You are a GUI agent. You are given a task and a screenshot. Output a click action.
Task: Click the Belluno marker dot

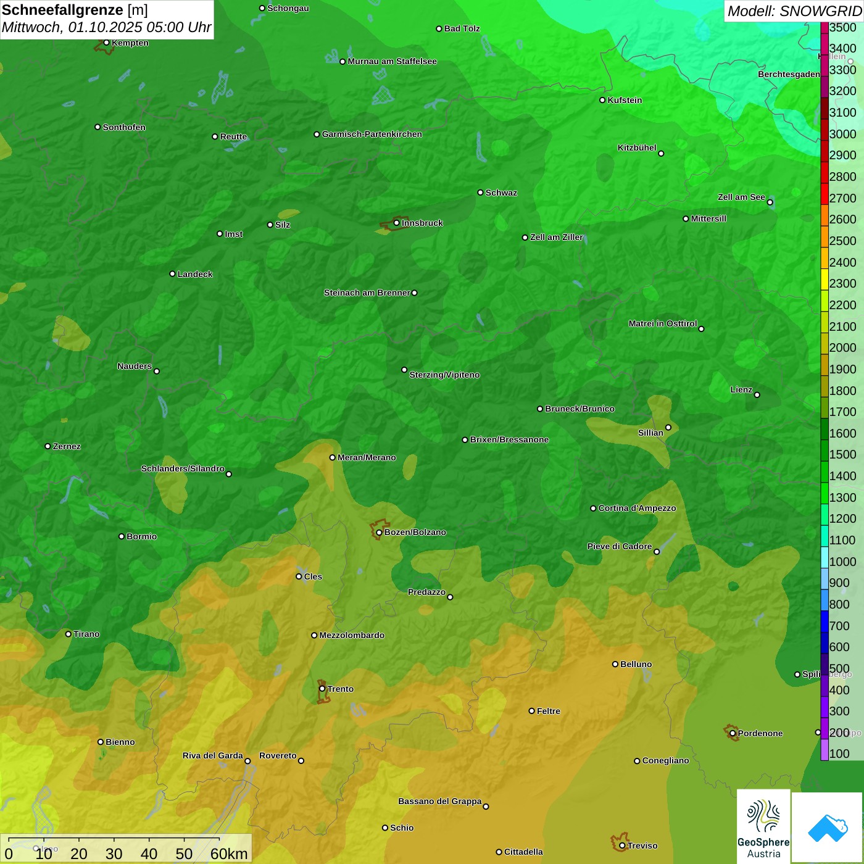coord(615,664)
